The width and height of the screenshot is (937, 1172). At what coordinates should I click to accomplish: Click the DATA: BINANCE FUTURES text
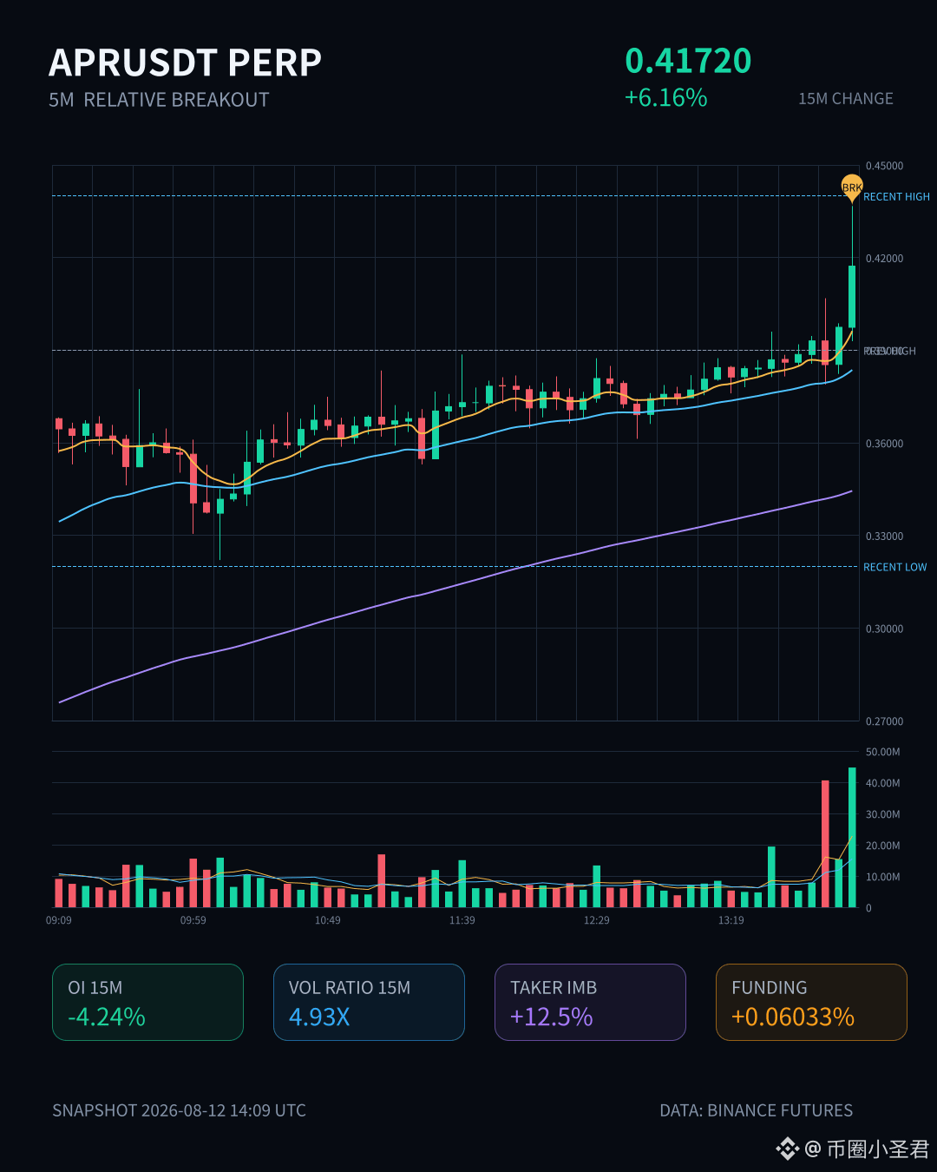coord(757,1110)
